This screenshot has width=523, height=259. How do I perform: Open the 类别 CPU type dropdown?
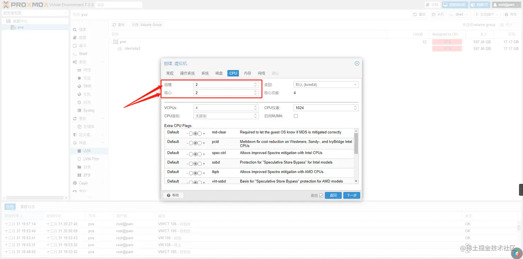point(326,85)
